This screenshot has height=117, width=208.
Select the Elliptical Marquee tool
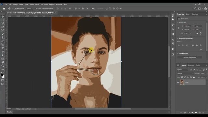(3, 20)
